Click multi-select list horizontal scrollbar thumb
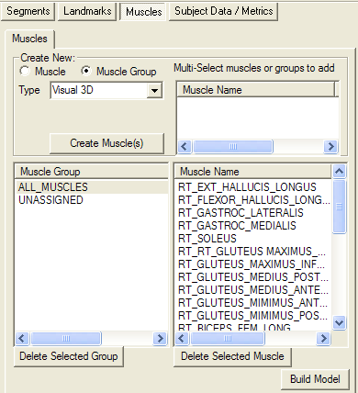Screen dimensions: 358x393 coord(233,146)
